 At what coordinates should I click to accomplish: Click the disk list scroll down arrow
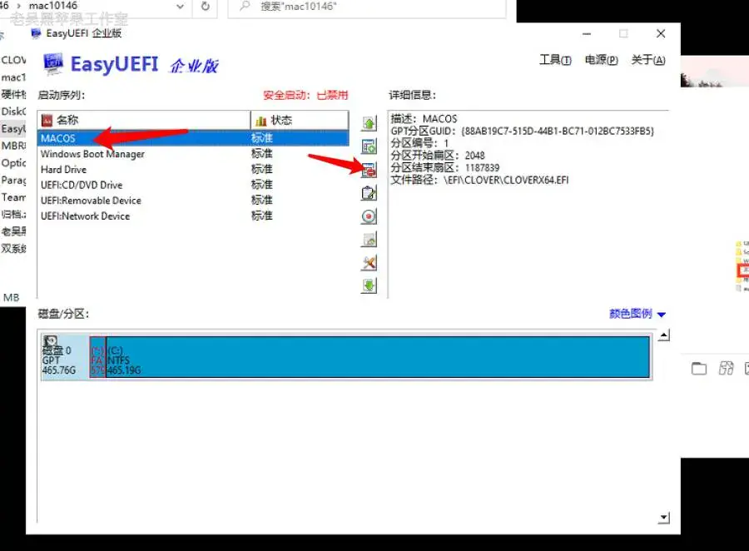click(663, 518)
